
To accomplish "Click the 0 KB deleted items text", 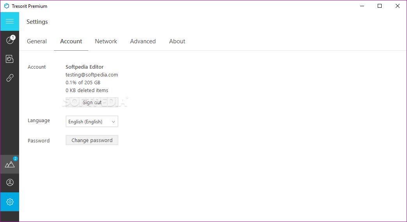I will point(87,90).
